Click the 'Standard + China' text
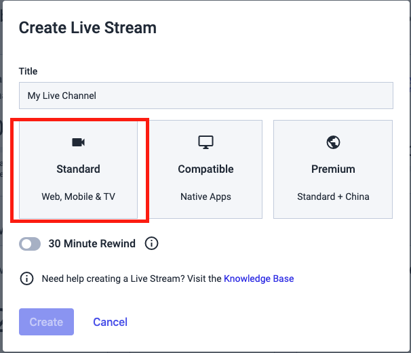This screenshot has width=411, height=353. (x=333, y=196)
